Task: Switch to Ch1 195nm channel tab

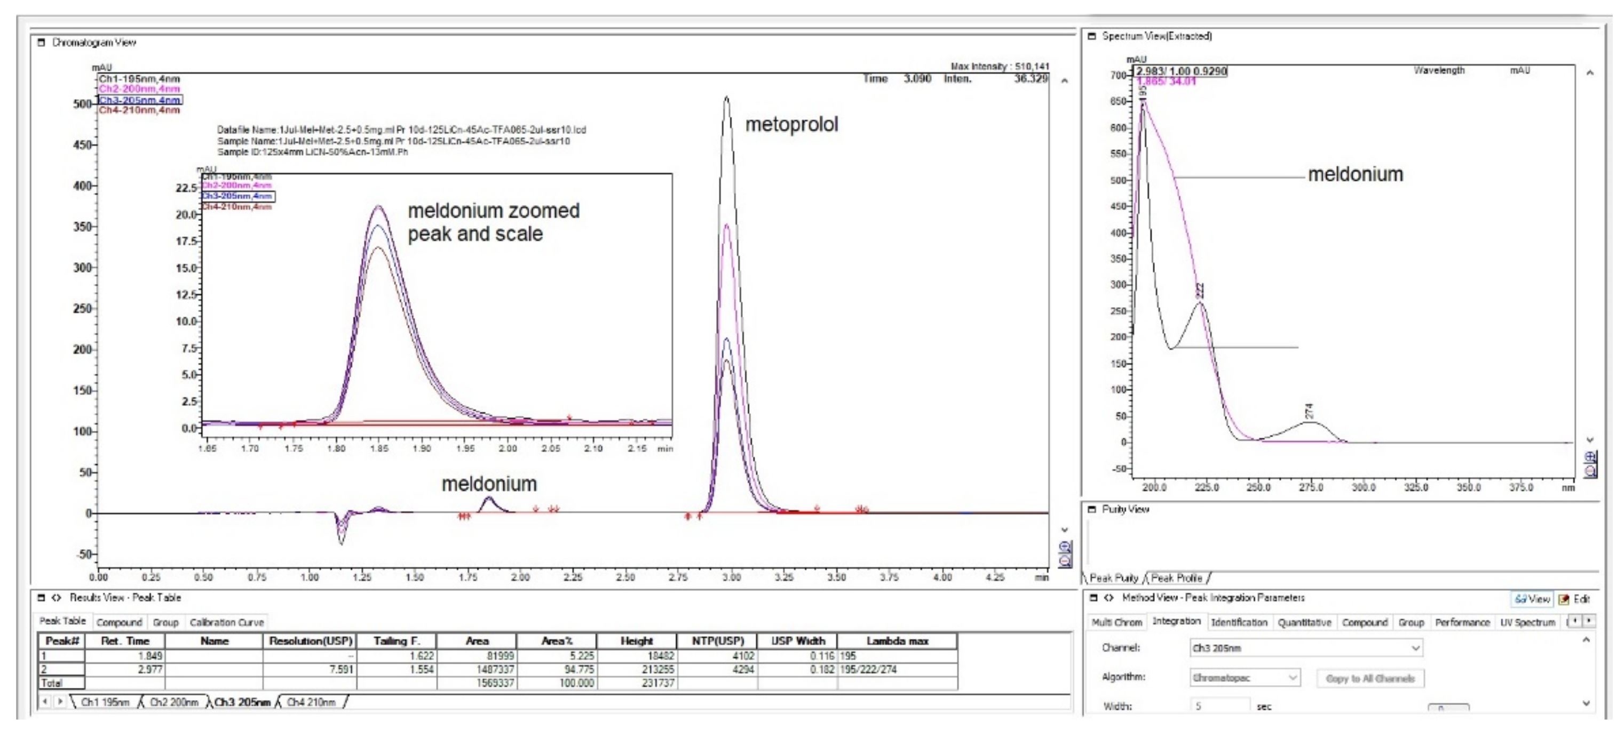Action: point(105,702)
